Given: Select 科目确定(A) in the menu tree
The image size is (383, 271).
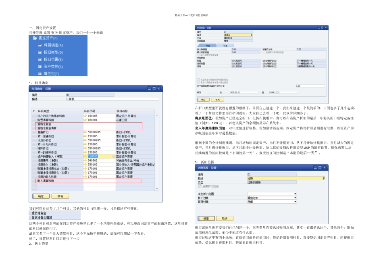Looking at the screenshot, I should click(x=50, y=45).
